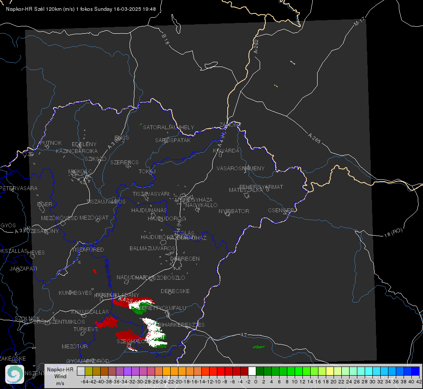This screenshot has width=423, height=389.
Task: Select the KISVÁRDA label
Action: coord(226,151)
